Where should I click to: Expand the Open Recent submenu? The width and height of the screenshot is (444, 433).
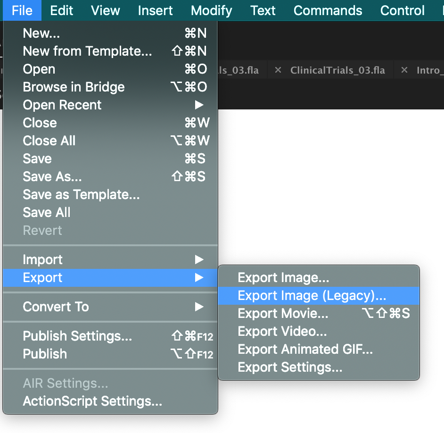click(62, 105)
